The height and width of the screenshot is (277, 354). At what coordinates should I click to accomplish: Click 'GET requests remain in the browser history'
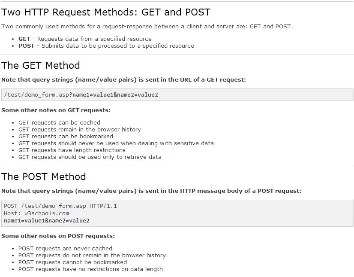pyautogui.click(x=80, y=129)
